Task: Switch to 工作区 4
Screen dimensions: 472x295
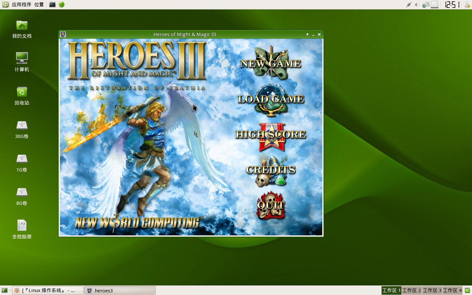Action: [x=452, y=290]
